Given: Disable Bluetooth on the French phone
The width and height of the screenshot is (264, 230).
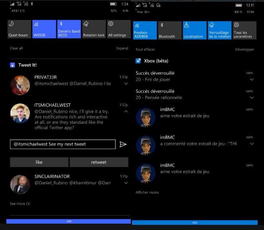Looking at the screenshot, I should click(169, 30).
